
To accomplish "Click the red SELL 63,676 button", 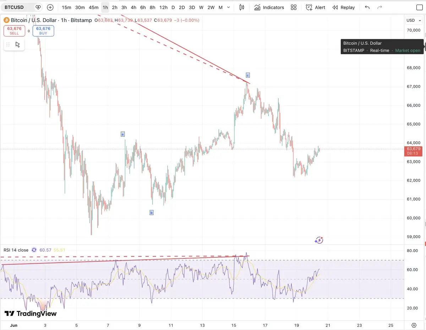I will tap(14, 31).
